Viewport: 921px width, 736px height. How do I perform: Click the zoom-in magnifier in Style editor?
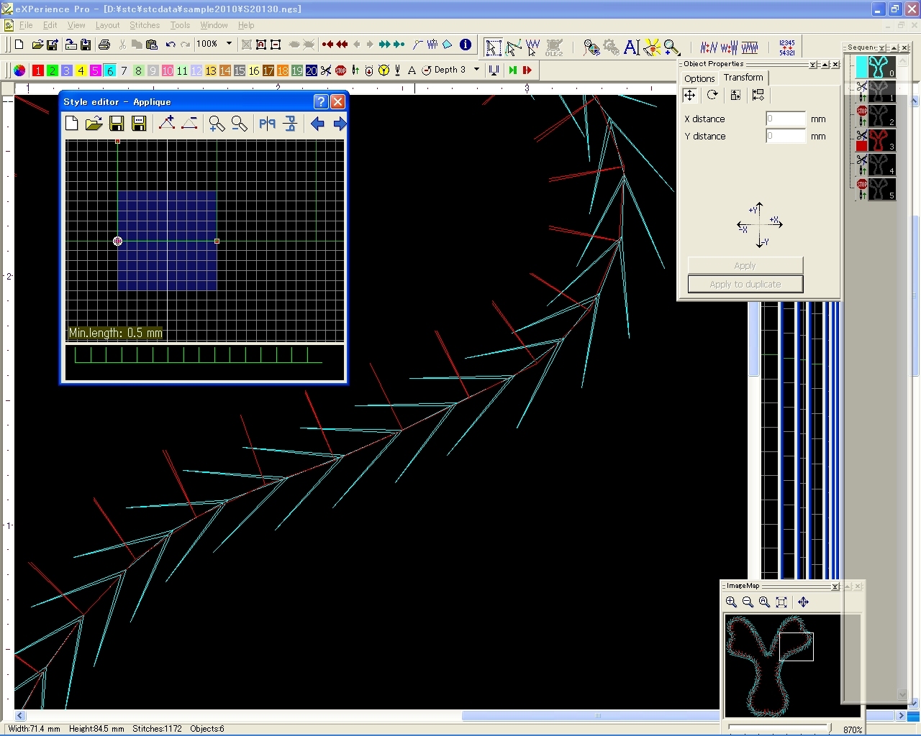217,124
